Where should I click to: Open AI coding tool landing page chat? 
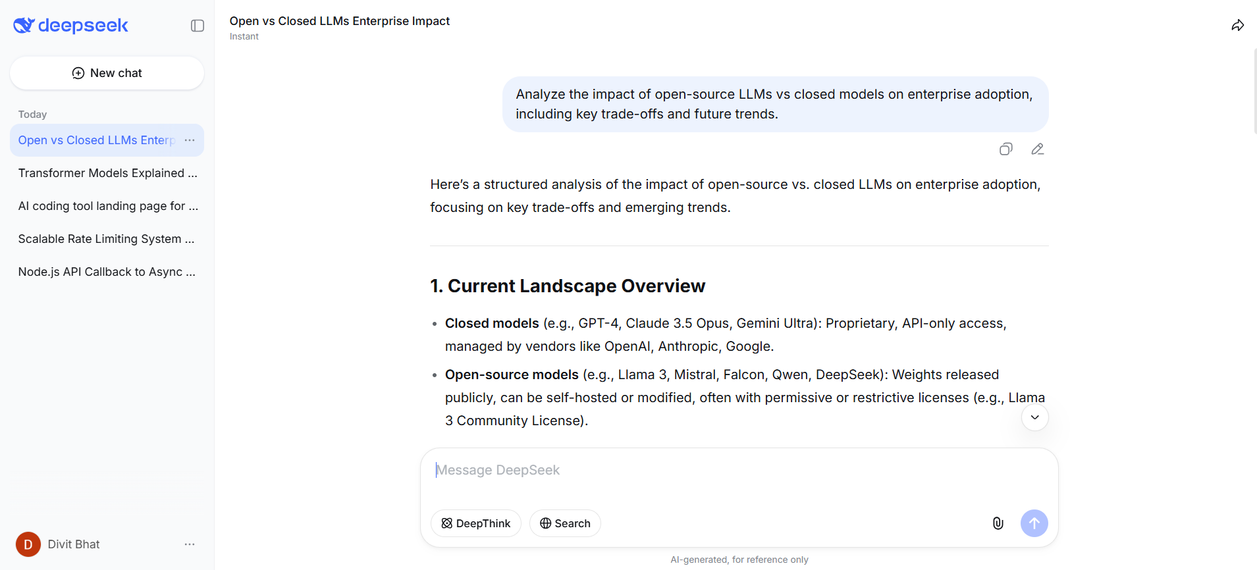tap(107, 206)
